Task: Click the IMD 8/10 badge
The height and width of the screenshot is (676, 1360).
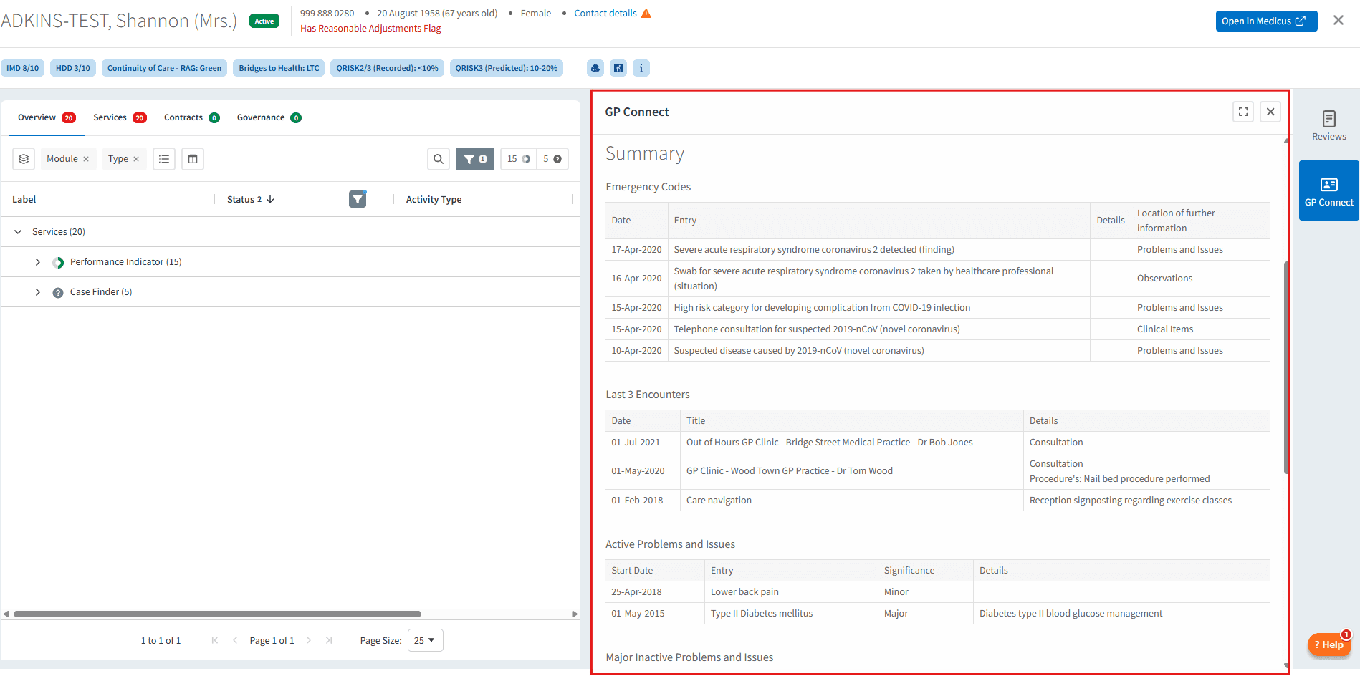Action: [23, 68]
